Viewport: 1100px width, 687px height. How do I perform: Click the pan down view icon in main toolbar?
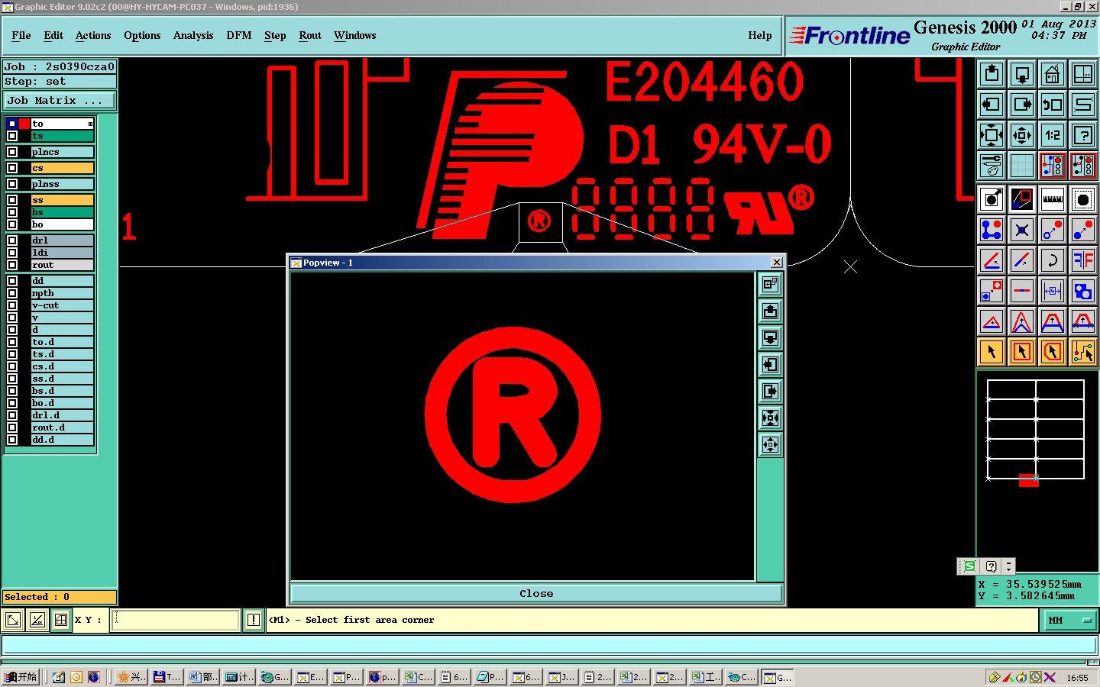click(x=1022, y=74)
